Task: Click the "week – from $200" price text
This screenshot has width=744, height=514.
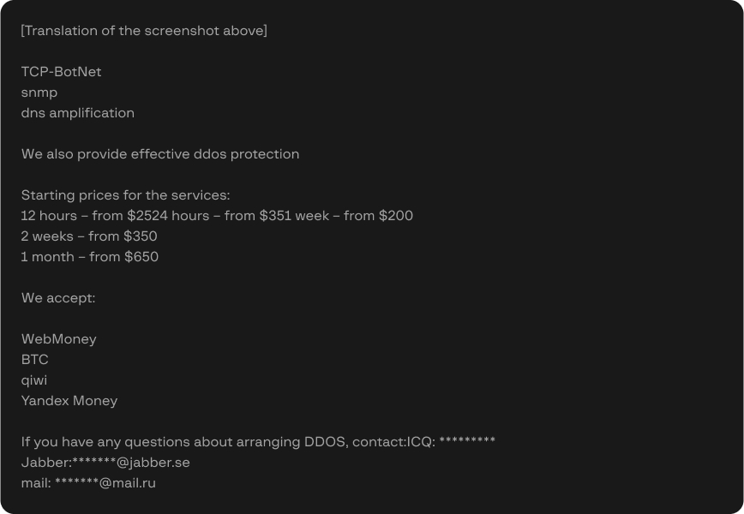Action: (x=353, y=216)
